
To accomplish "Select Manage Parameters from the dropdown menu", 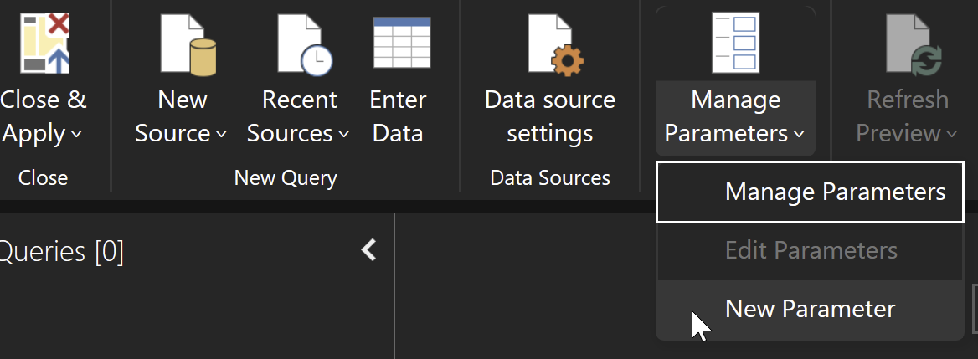I will tap(835, 192).
